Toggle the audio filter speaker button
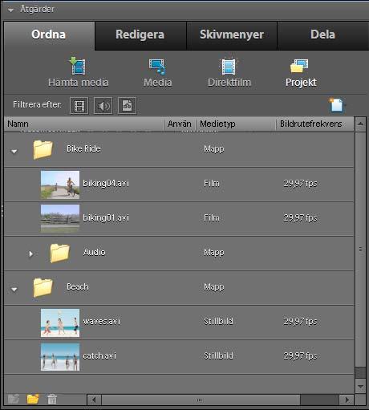Image resolution: width=369 pixels, height=410 pixels. coord(103,106)
